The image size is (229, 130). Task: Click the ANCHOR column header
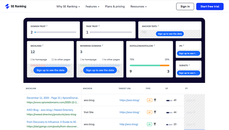point(88,89)
